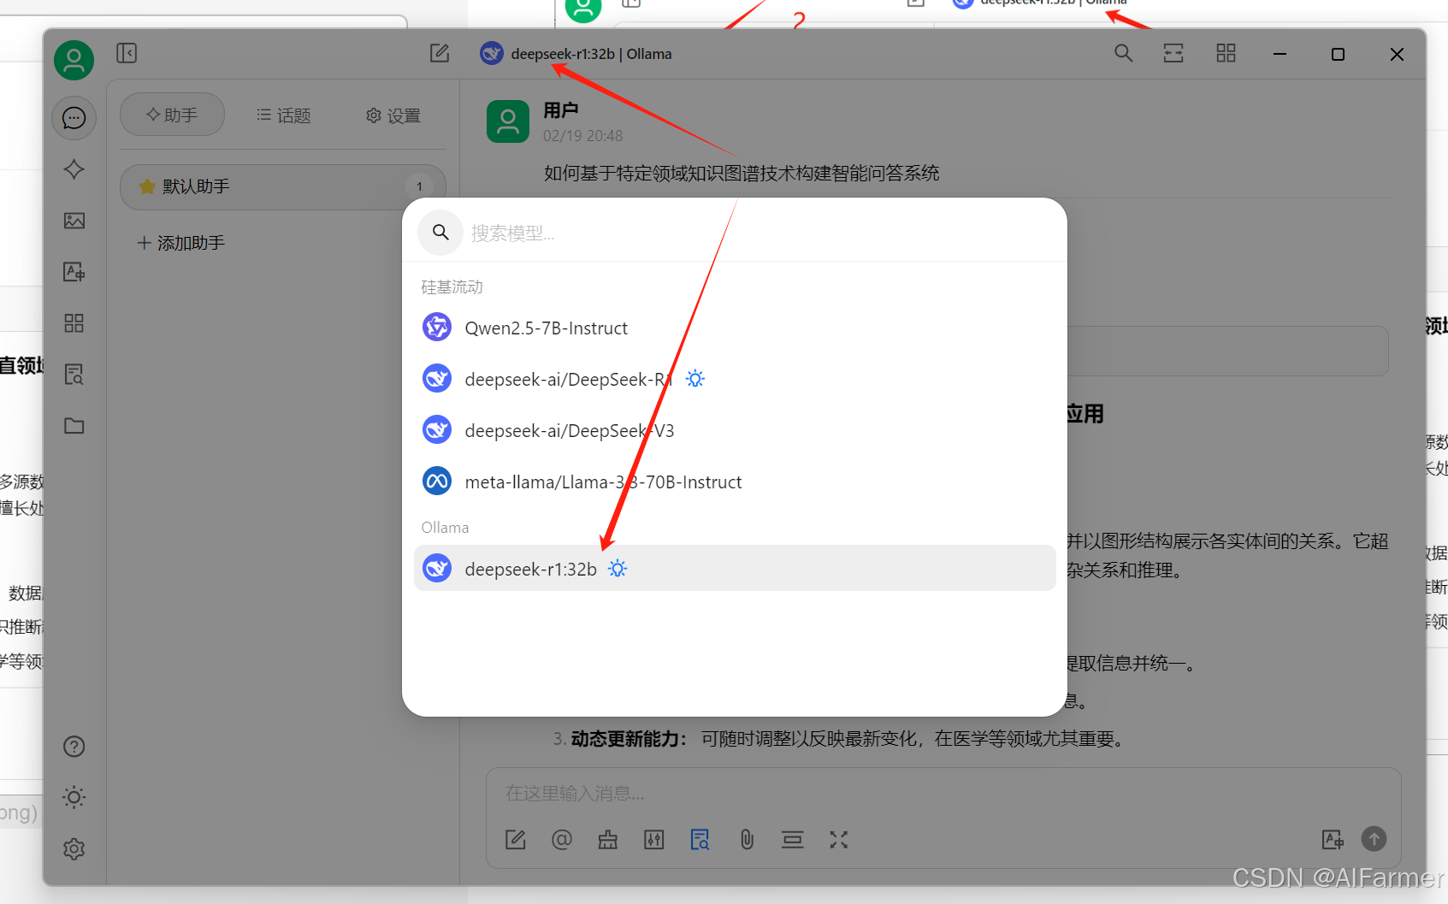Click the translate icon near send button
1448x904 pixels.
pos(1333,840)
